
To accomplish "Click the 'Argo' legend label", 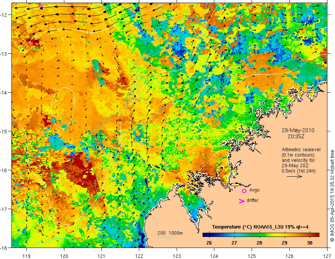I will pos(254,190).
